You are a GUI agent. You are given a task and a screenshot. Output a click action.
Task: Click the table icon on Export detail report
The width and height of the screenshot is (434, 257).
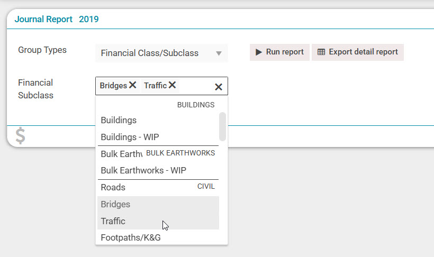coord(321,52)
